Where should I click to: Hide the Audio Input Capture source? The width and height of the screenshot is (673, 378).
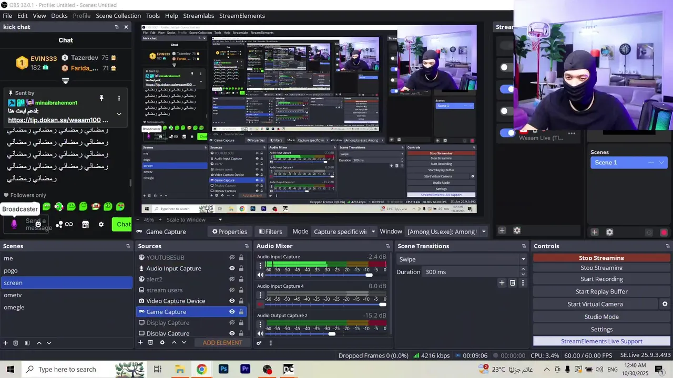[232, 268]
